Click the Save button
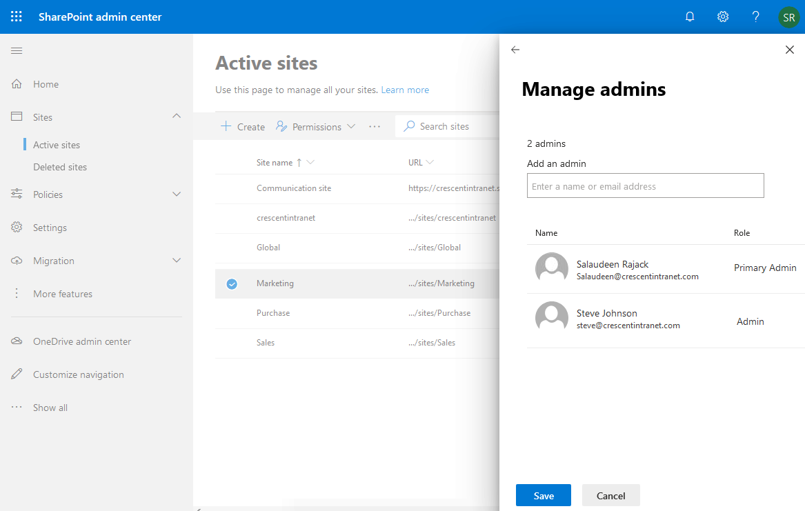 (543, 495)
